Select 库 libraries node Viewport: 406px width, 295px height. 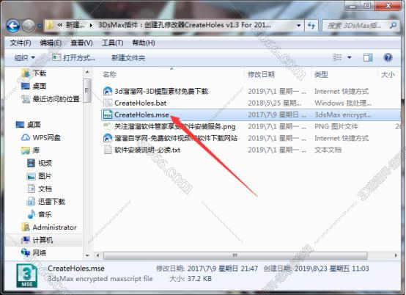pos(36,150)
